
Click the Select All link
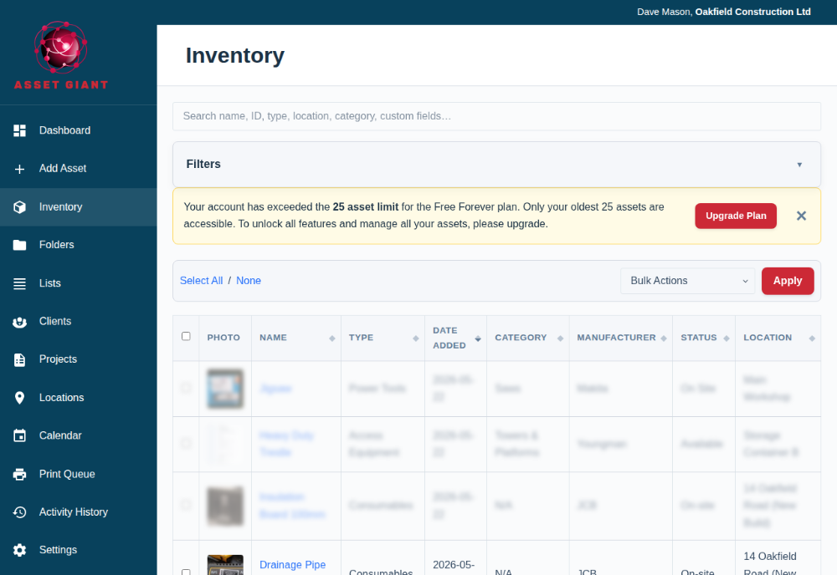201,281
